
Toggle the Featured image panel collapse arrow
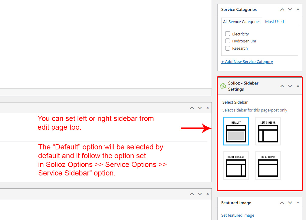click(x=298, y=203)
